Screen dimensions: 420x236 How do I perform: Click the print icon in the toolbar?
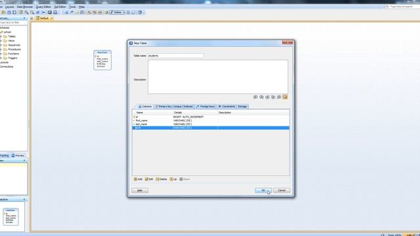(x=55, y=12)
